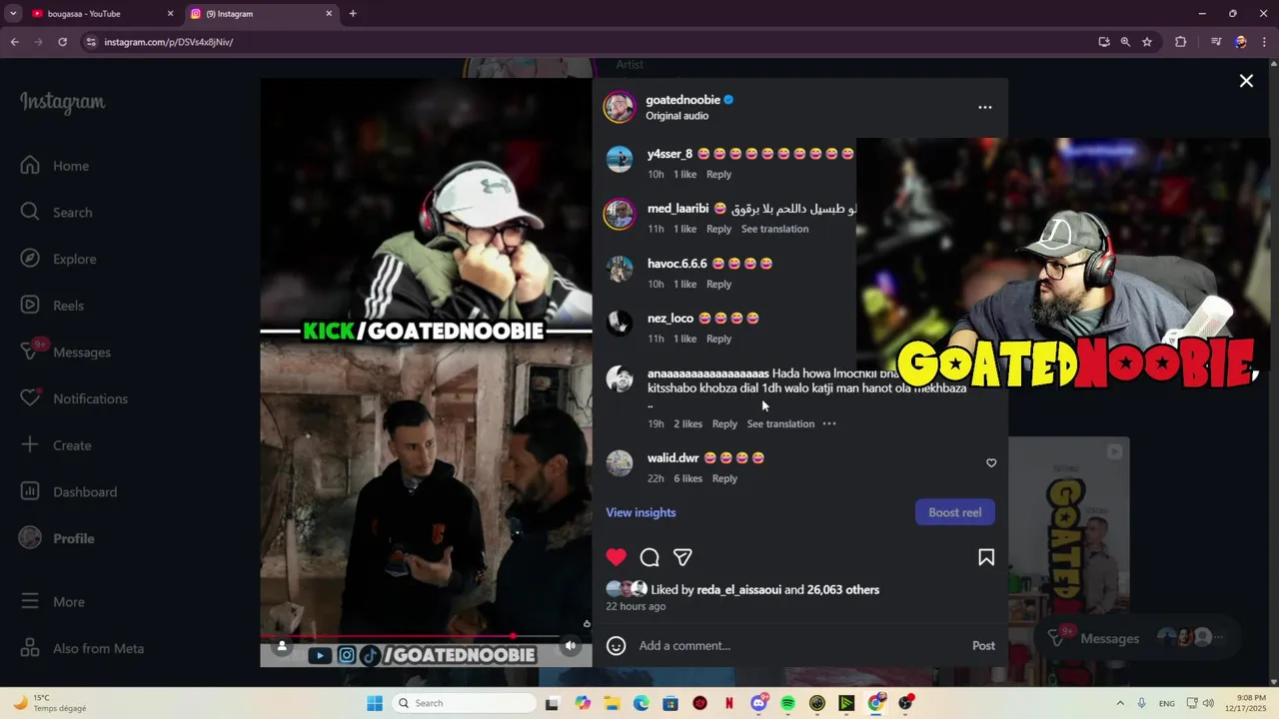Viewport: 1279px width, 719px height.
Task: Open post options three-dot menu
Action: tap(985, 107)
